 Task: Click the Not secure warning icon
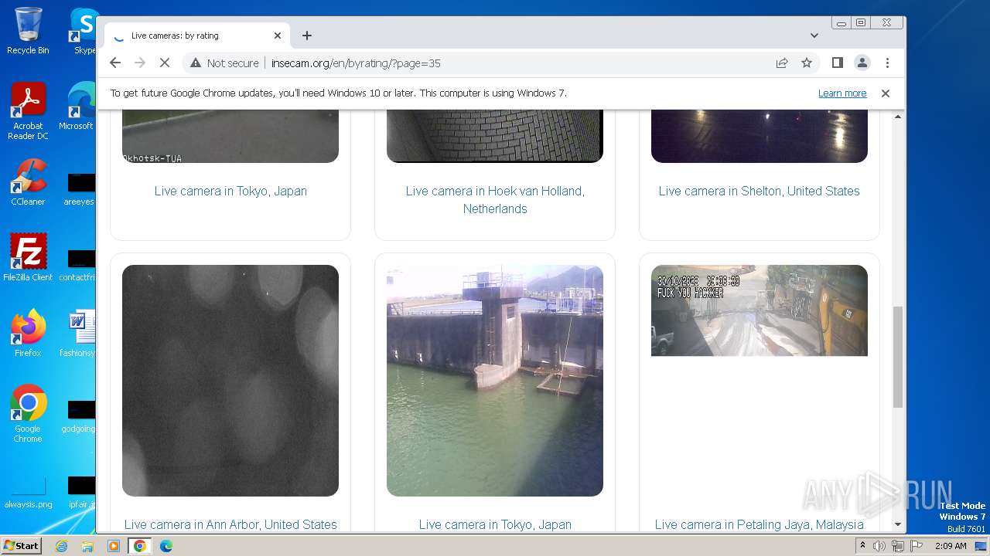pyautogui.click(x=196, y=63)
